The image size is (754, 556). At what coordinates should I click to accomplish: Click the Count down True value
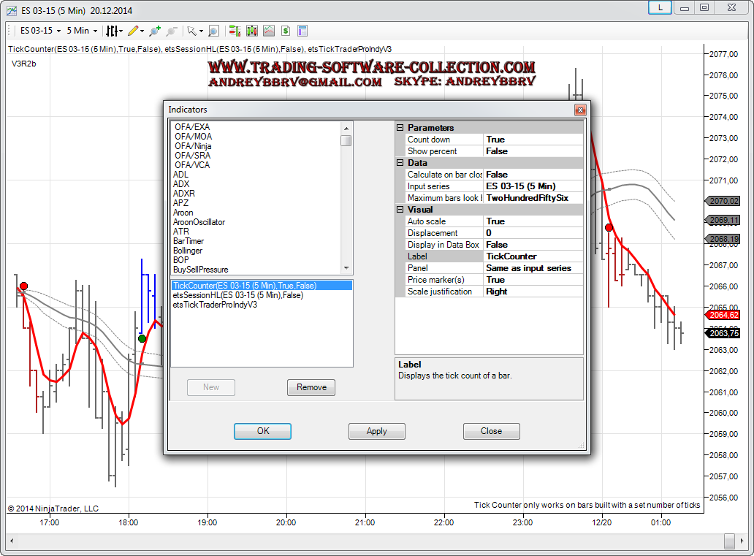click(533, 140)
